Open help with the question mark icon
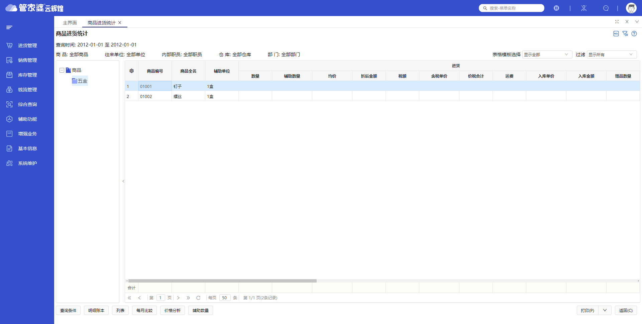The width and height of the screenshot is (642, 324). click(x=634, y=34)
